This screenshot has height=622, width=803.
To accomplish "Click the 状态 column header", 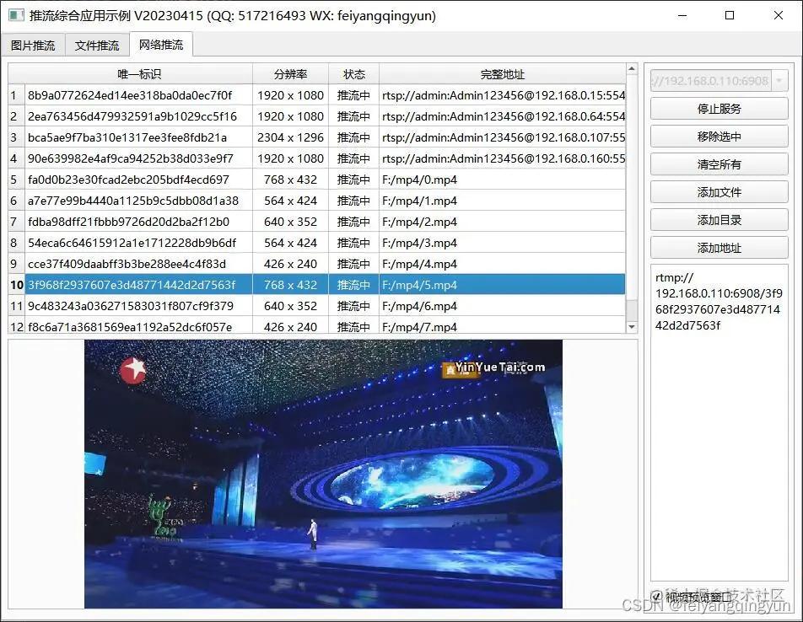I will (x=354, y=74).
